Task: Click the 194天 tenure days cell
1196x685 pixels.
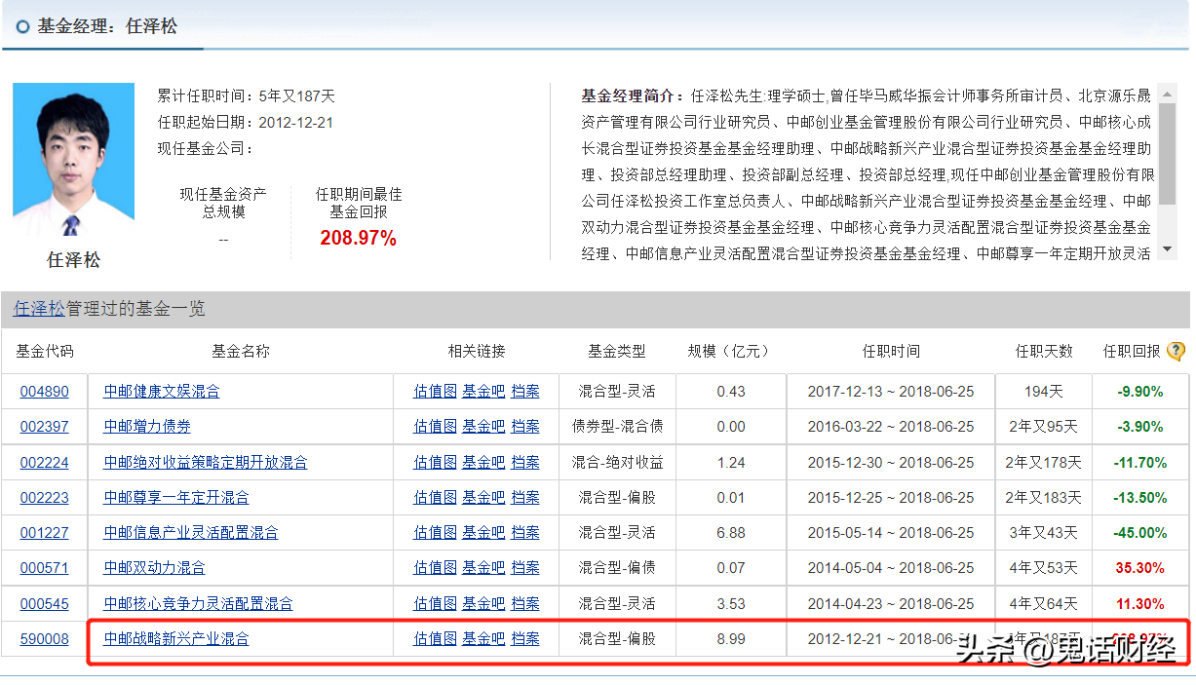Action: 1044,392
